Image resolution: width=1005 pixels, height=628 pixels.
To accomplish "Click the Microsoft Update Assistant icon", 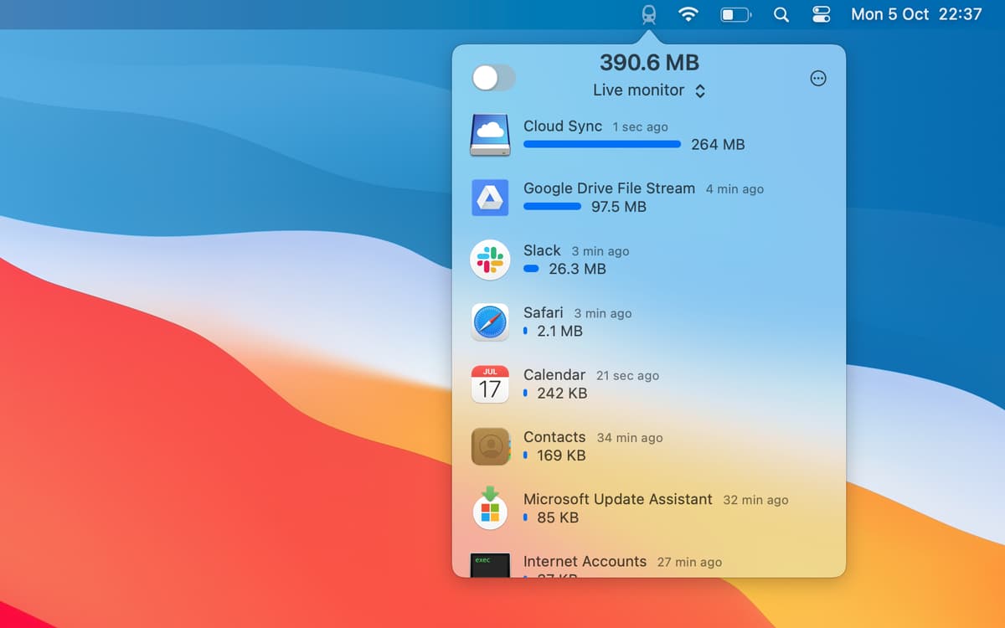I will click(x=490, y=508).
